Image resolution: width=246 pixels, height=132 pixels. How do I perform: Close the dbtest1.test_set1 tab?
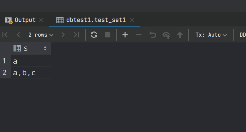pyautogui.click(x=132, y=20)
